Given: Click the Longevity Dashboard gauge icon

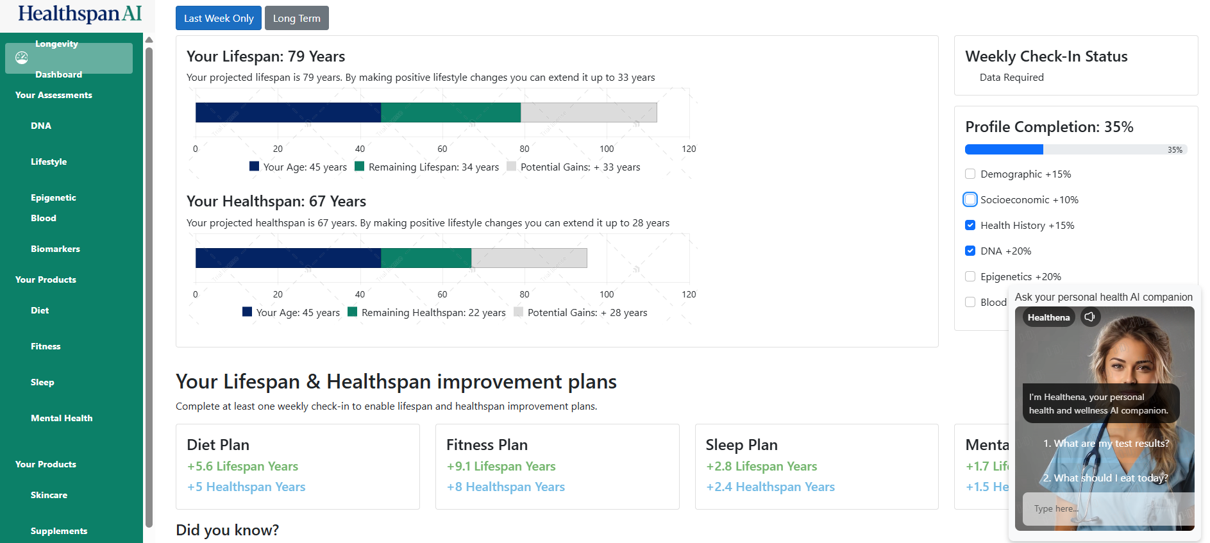Looking at the screenshot, I should click(22, 58).
